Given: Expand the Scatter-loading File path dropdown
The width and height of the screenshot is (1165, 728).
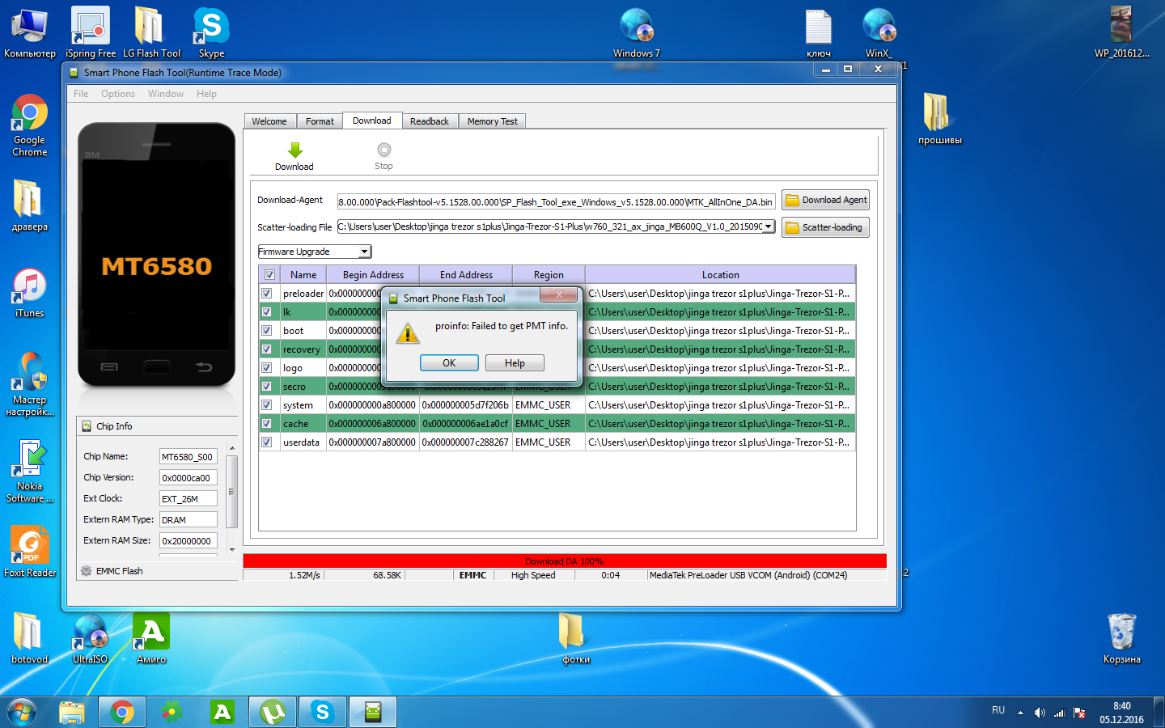Looking at the screenshot, I should click(x=768, y=227).
